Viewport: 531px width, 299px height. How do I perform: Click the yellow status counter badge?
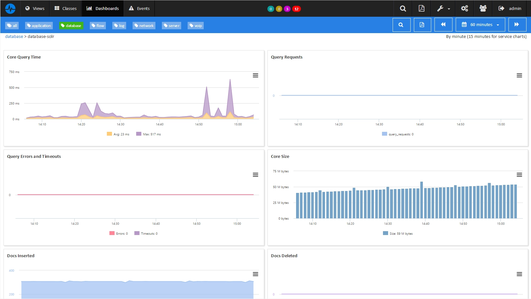click(279, 9)
